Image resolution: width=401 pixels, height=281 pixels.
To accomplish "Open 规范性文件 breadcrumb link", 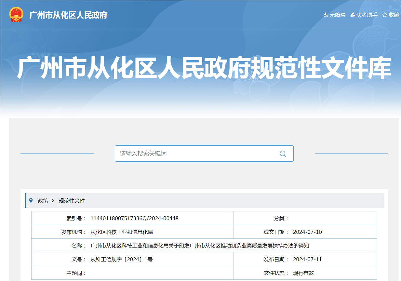I will (x=72, y=201).
